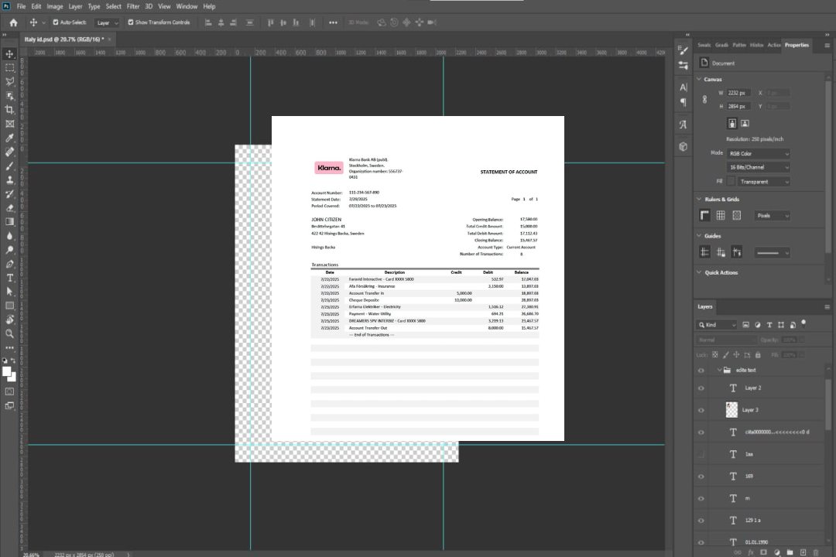Hide Layer 3 using its eye icon

tap(701, 411)
